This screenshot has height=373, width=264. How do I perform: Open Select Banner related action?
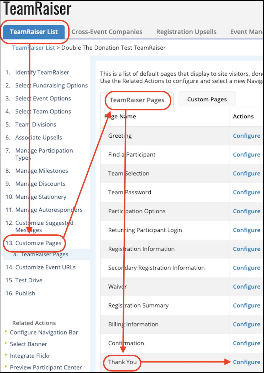coord(28,344)
